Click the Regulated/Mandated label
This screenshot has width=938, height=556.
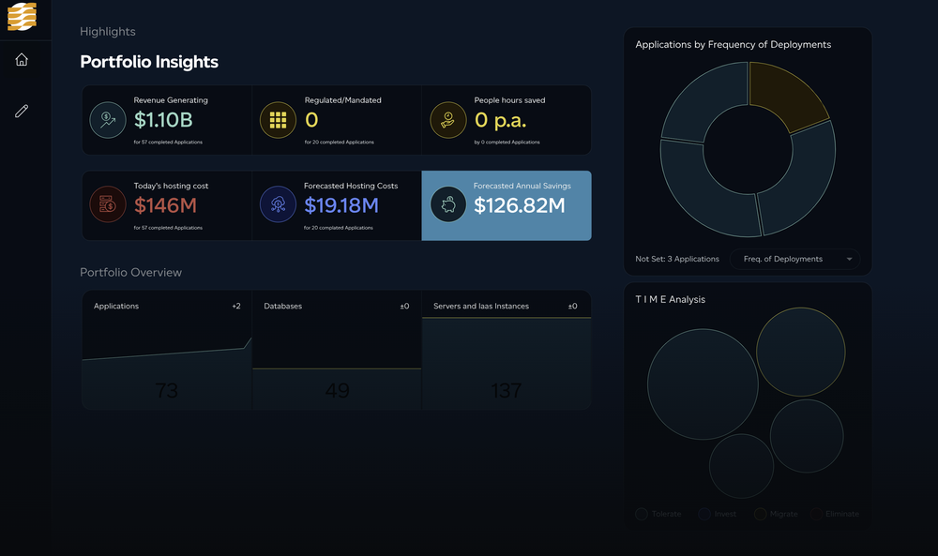point(342,100)
